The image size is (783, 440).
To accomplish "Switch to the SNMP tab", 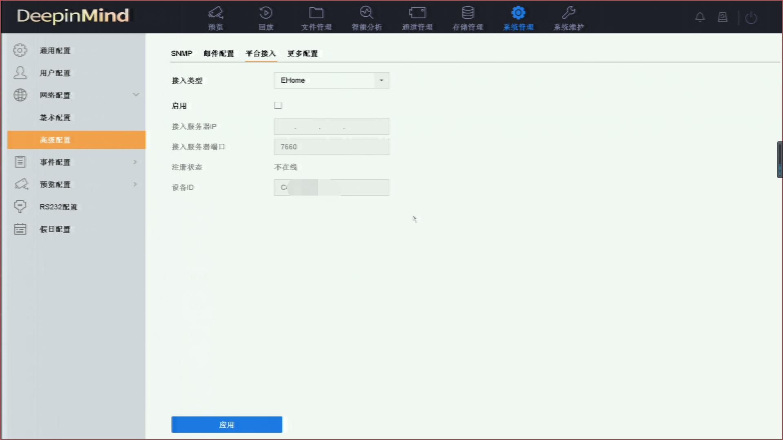I will (x=181, y=53).
